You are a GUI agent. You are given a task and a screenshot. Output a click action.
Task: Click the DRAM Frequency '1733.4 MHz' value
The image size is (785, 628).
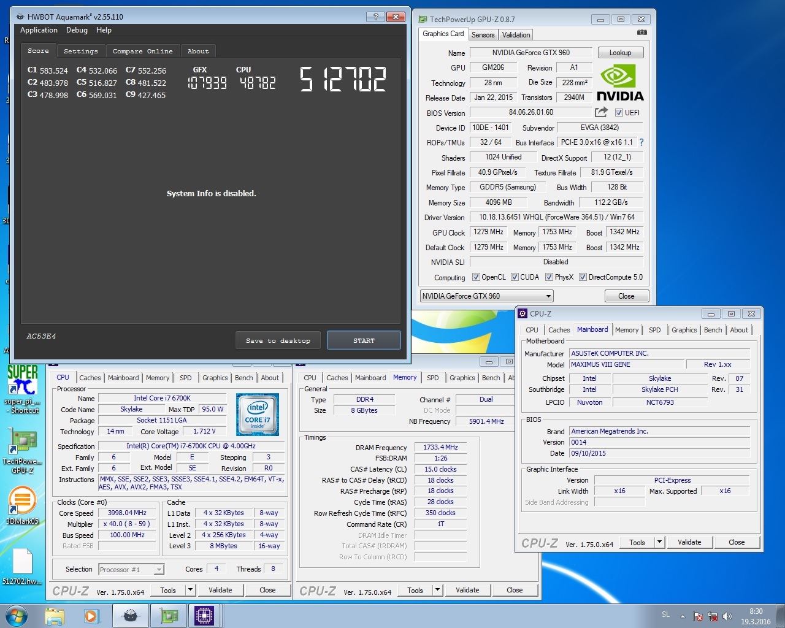point(440,448)
